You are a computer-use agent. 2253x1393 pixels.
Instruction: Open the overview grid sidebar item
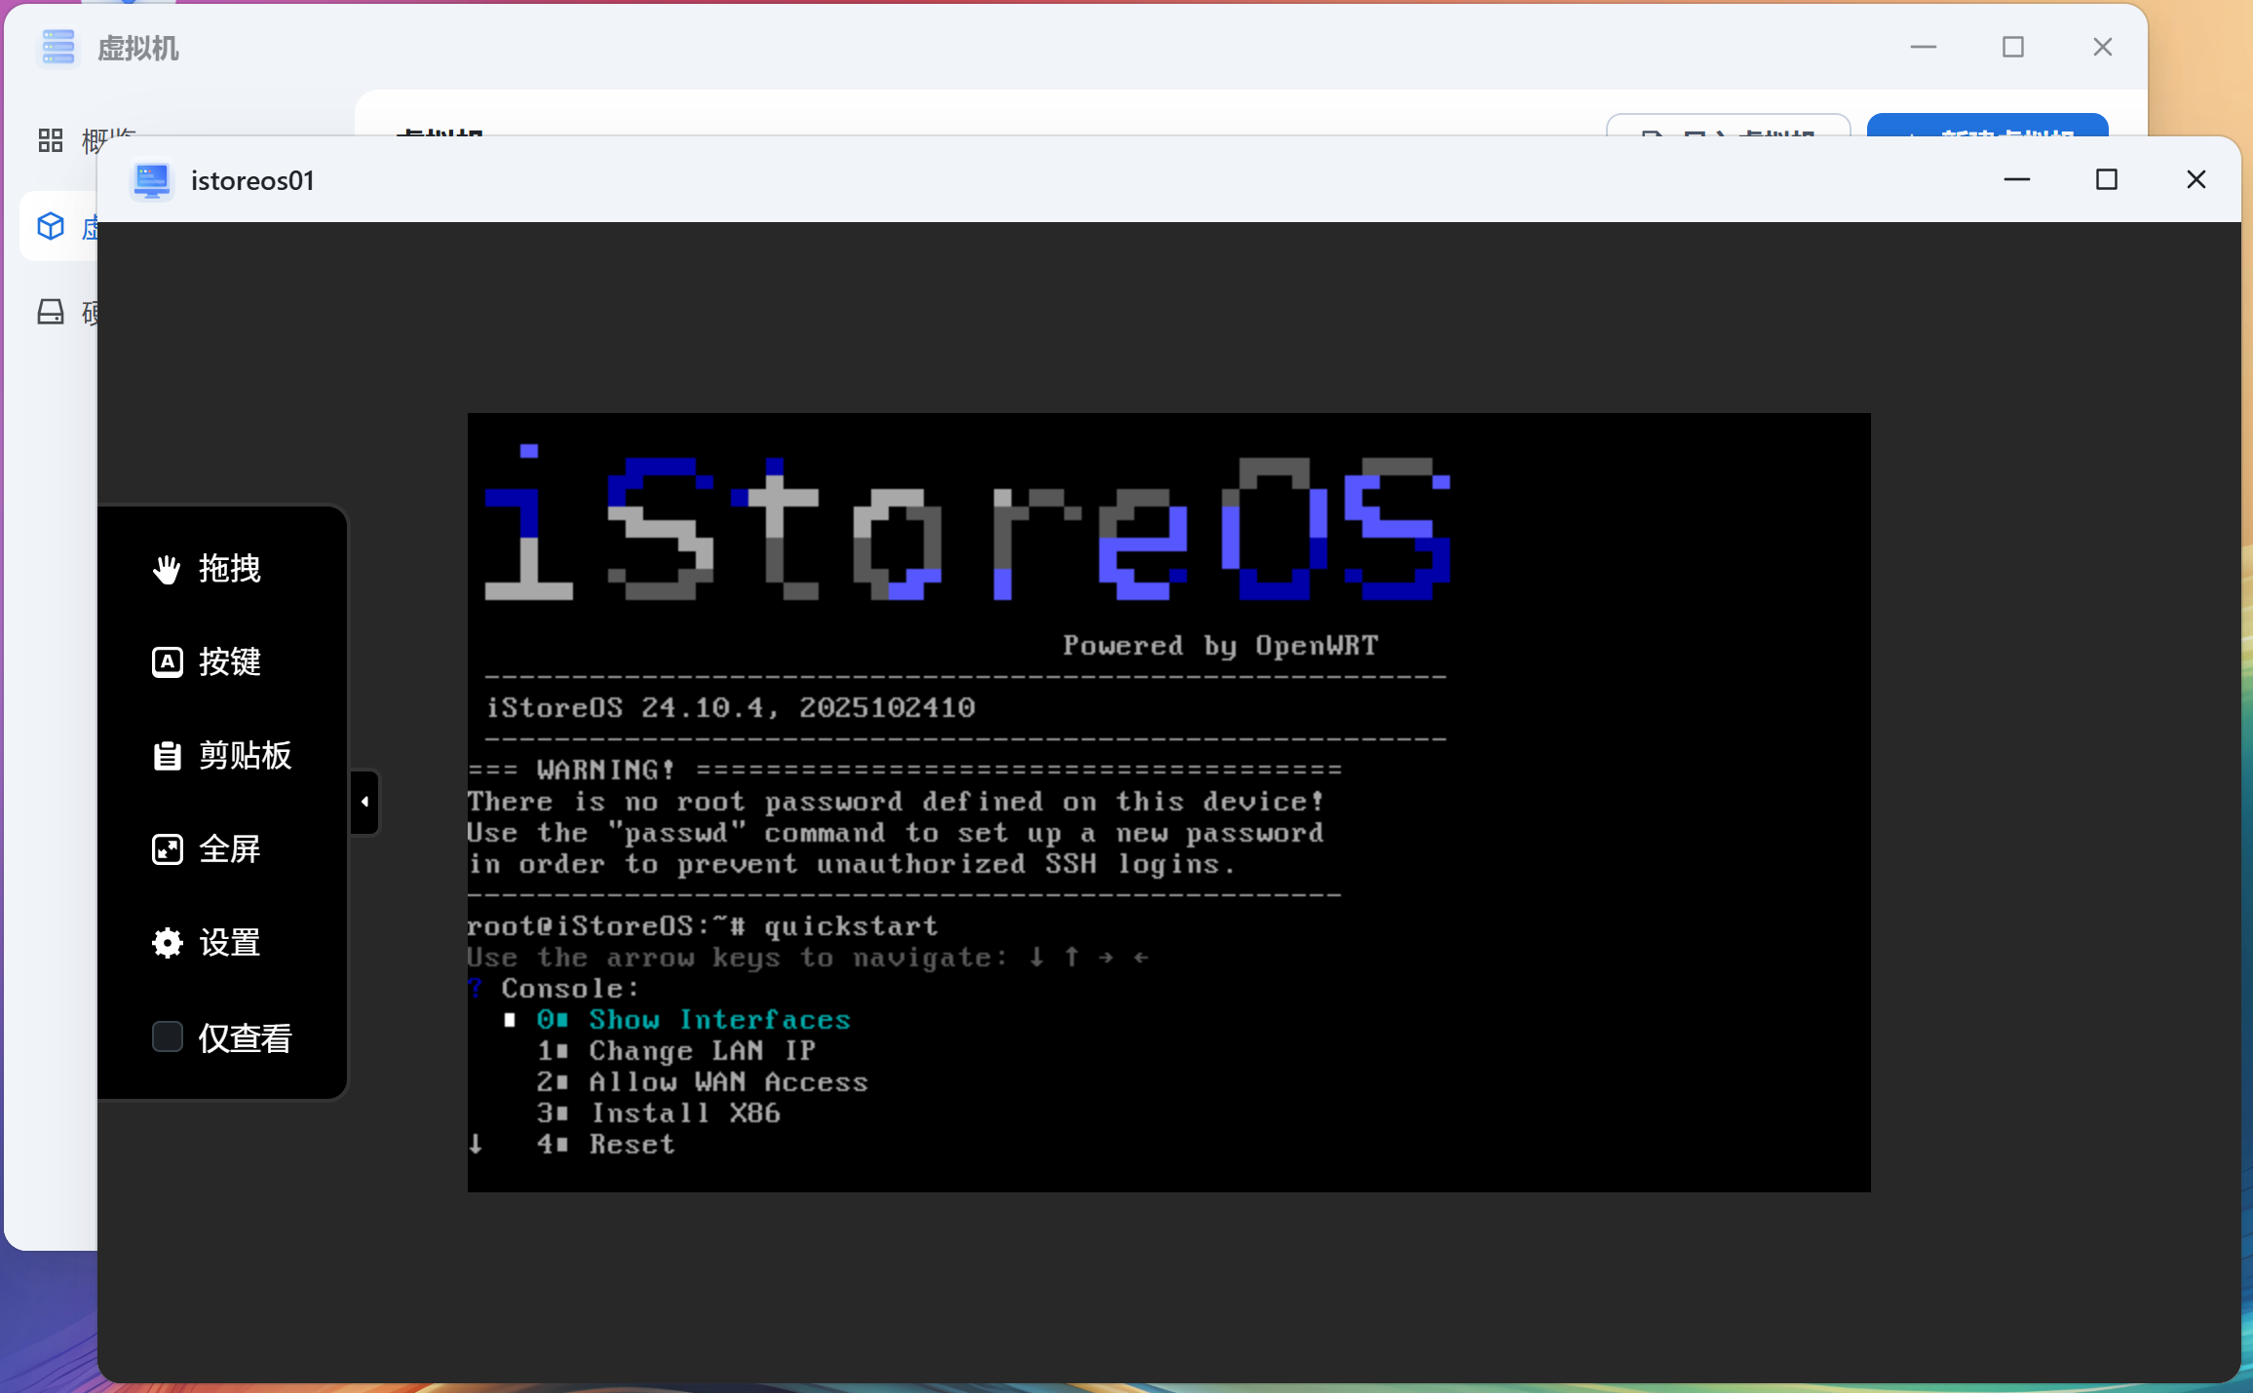click(x=51, y=140)
